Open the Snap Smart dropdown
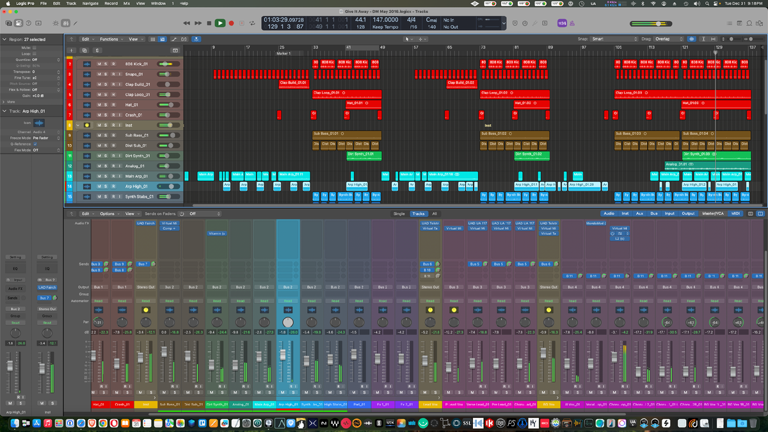The width and height of the screenshot is (768, 432). tap(614, 39)
